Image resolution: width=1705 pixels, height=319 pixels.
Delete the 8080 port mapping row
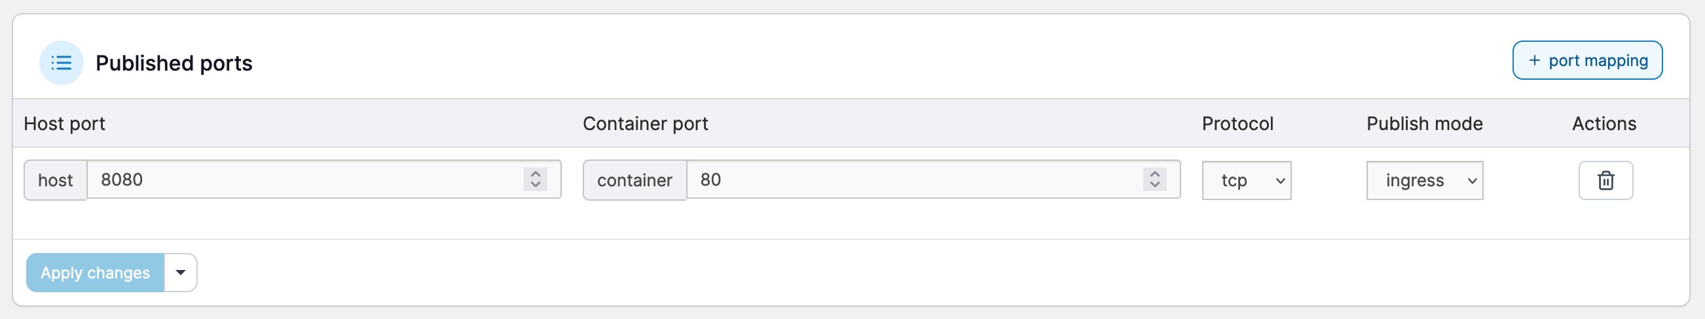pyautogui.click(x=1605, y=180)
